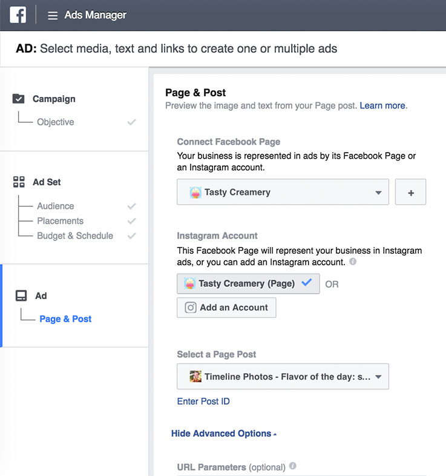Toggle Tasty Creamery (Page) Instagram selection
Viewport: 446px width, 476px height.
248,283
